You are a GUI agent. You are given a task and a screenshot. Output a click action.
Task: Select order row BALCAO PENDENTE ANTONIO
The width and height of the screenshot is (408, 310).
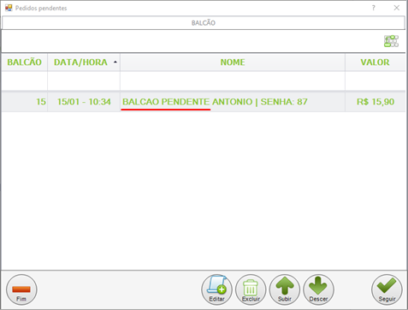click(x=204, y=102)
